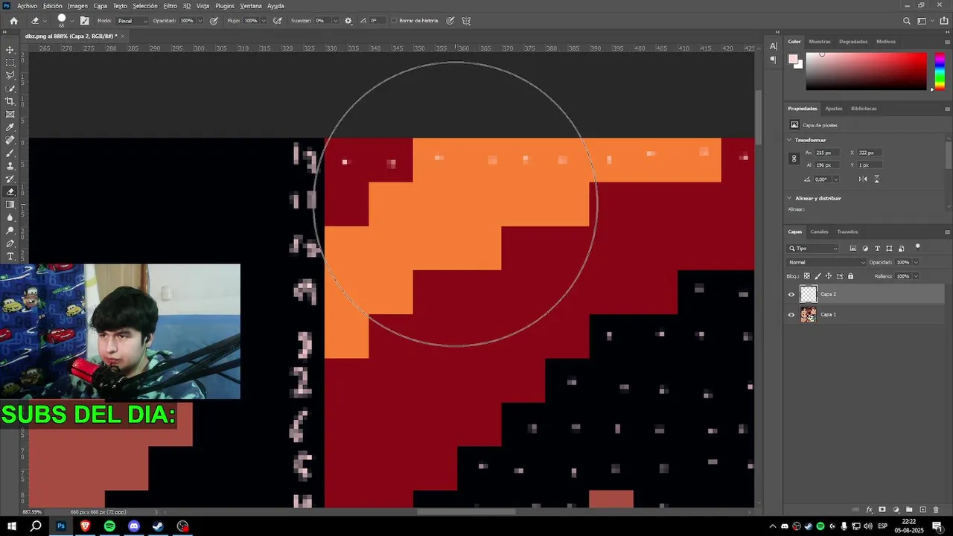Open the brush preset picker arrow
Viewport: 953px width, 536px height.
coord(72,21)
